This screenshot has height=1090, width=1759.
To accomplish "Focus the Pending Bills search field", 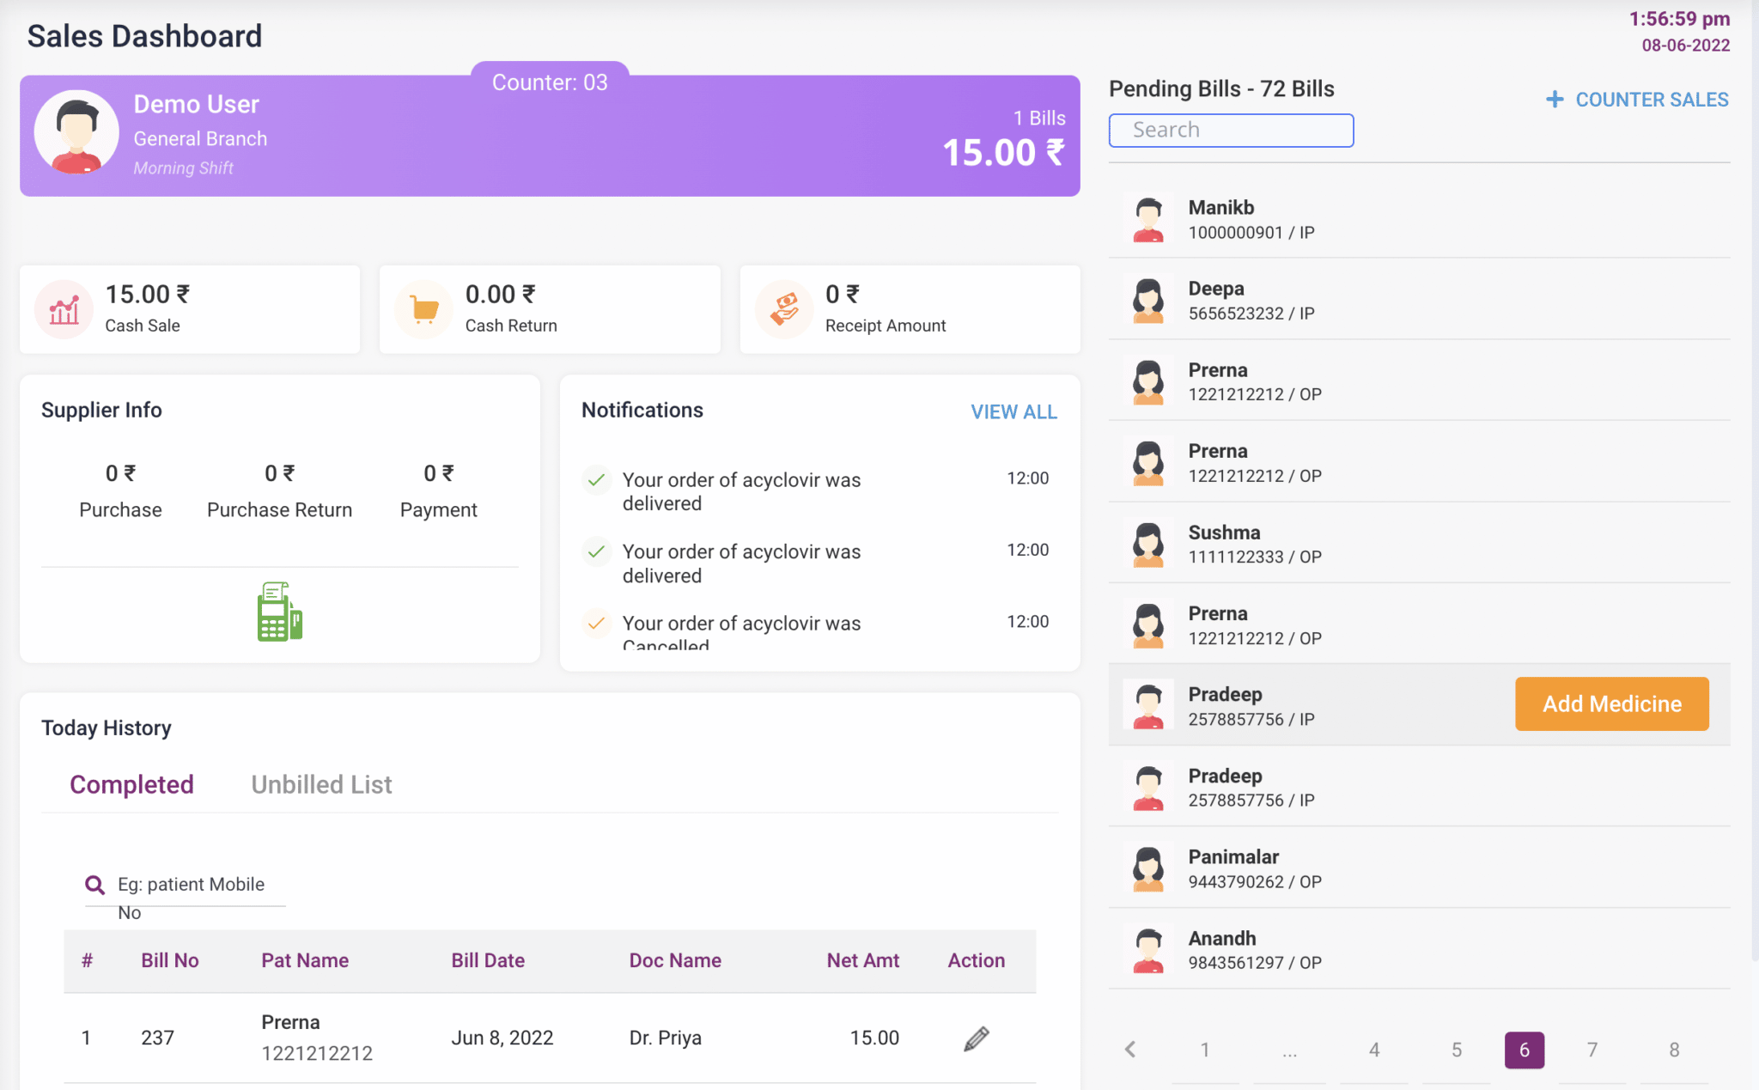I will (1231, 131).
